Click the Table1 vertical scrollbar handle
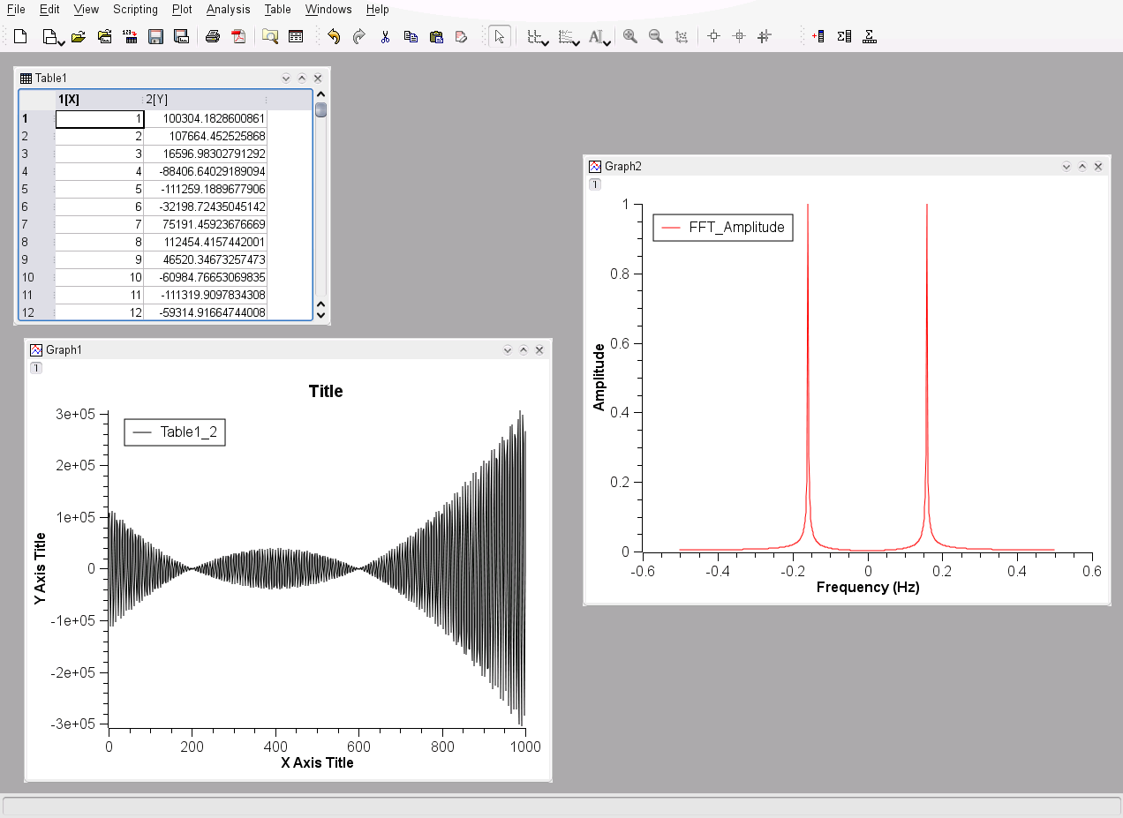The height and width of the screenshot is (818, 1123). [x=320, y=110]
